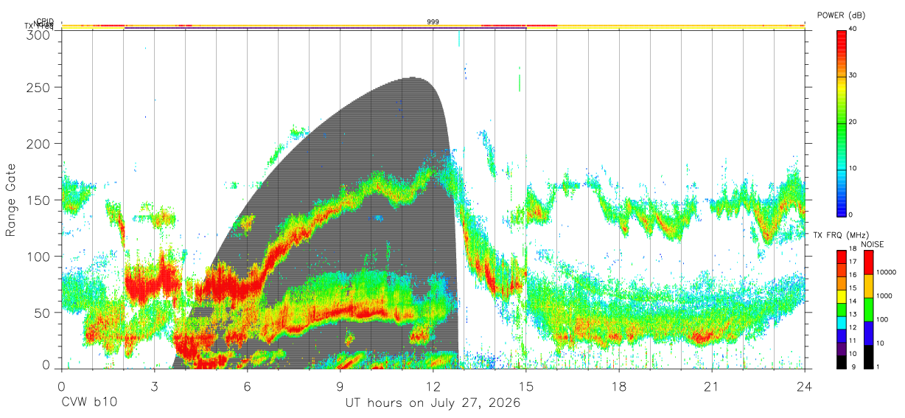Image resolution: width=905 pixels, height=418 pixels.
Task: Click hour 24 on the UT time axis
Action: click(804, 387)
